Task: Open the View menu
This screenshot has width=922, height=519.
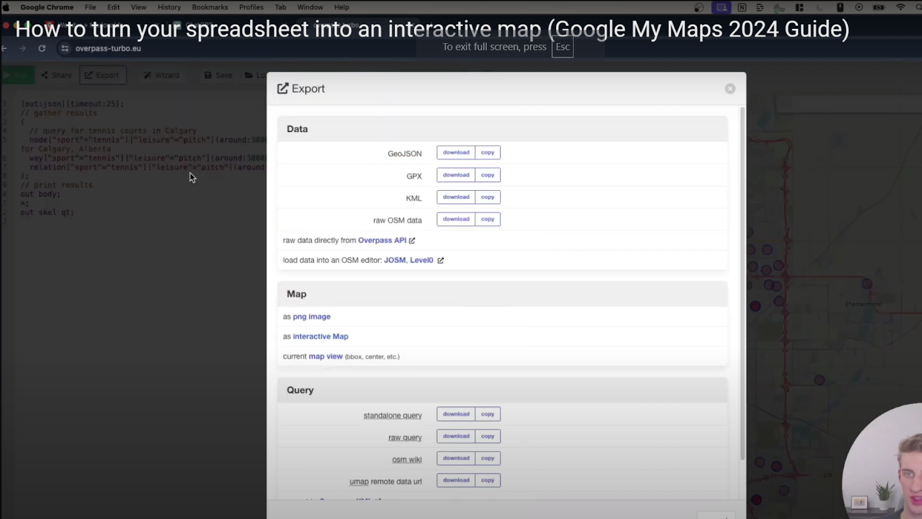Action: (138, 7)
